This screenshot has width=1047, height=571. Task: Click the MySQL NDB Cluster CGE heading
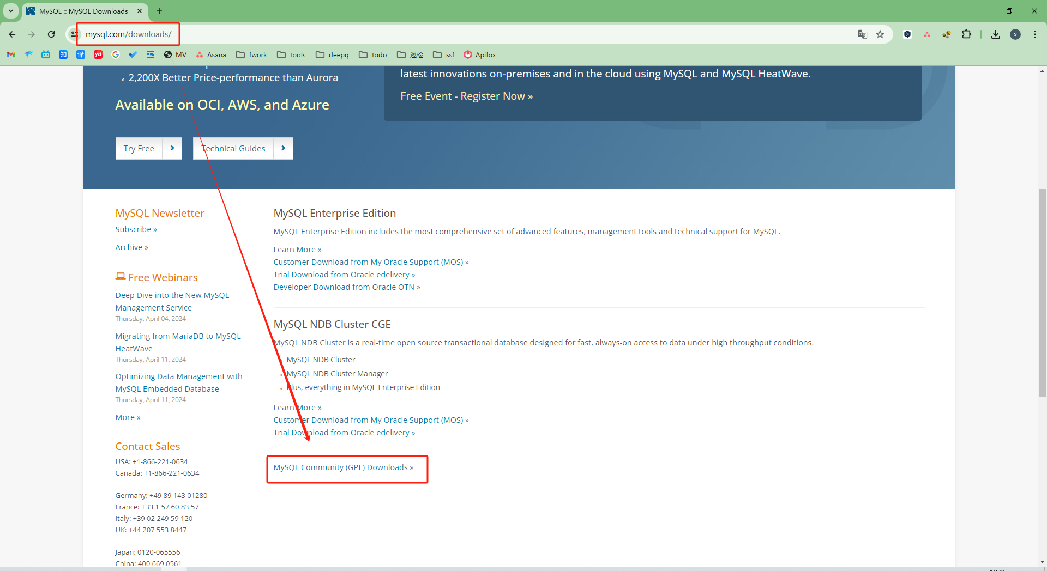[332, 324]
